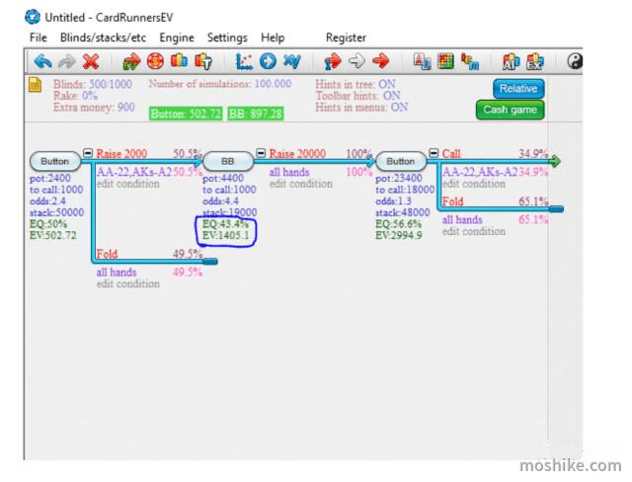Click the Fold 65.1% action label
The width and height of the screenshot is (632, 482).
[x=452, y=201]
